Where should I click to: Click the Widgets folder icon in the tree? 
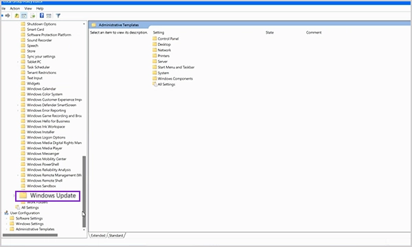point(23,83)
